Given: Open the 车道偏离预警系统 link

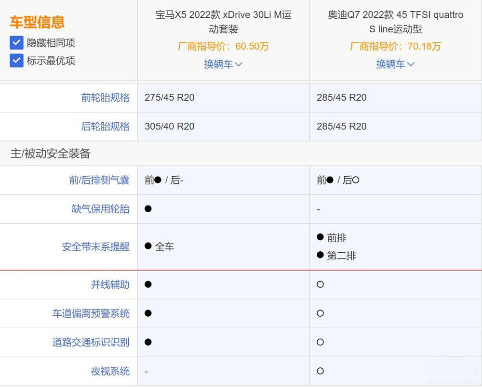Looking at the screenshot, I should point(91,313).
